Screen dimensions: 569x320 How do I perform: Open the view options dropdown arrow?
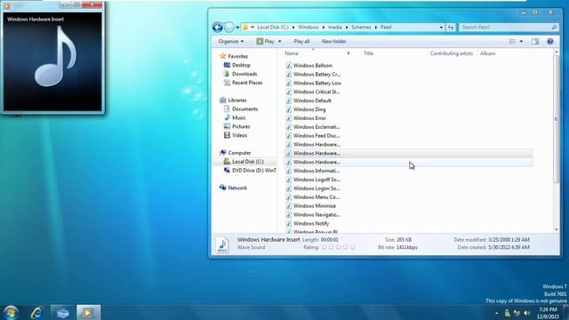click(521, 42)
